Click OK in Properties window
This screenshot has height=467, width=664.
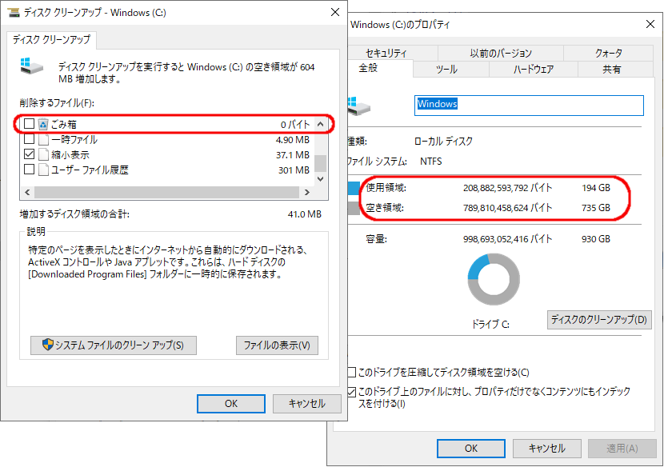pyautogui.click(x=471, y=449)
